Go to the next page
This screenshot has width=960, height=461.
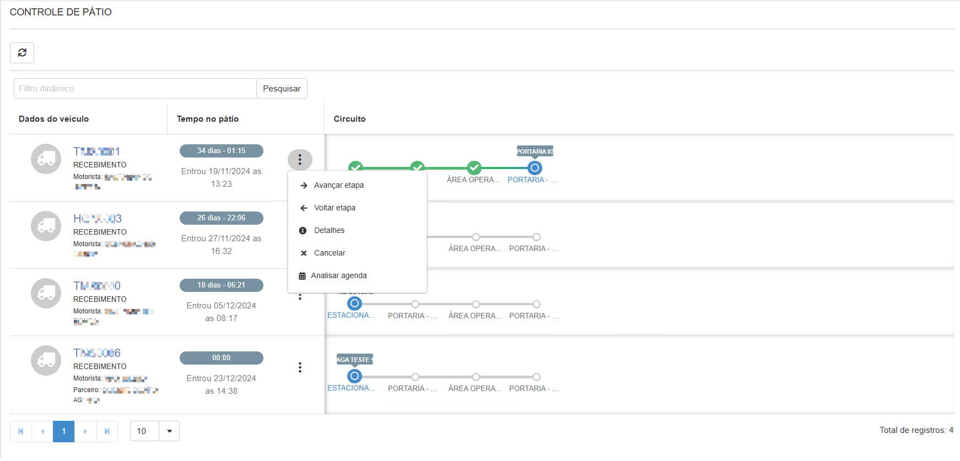(85, 431)
